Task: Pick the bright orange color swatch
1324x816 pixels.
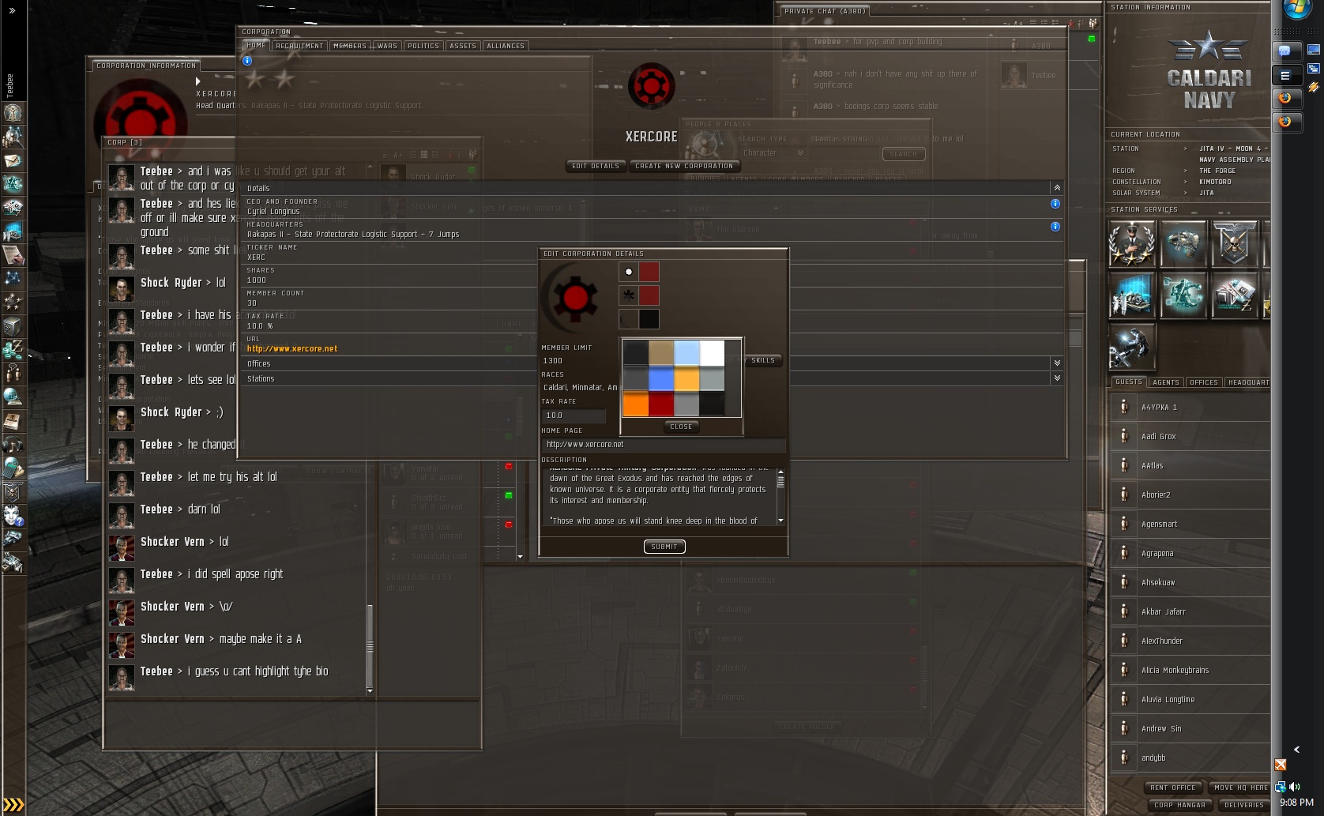Action: (x=636, y=404)
